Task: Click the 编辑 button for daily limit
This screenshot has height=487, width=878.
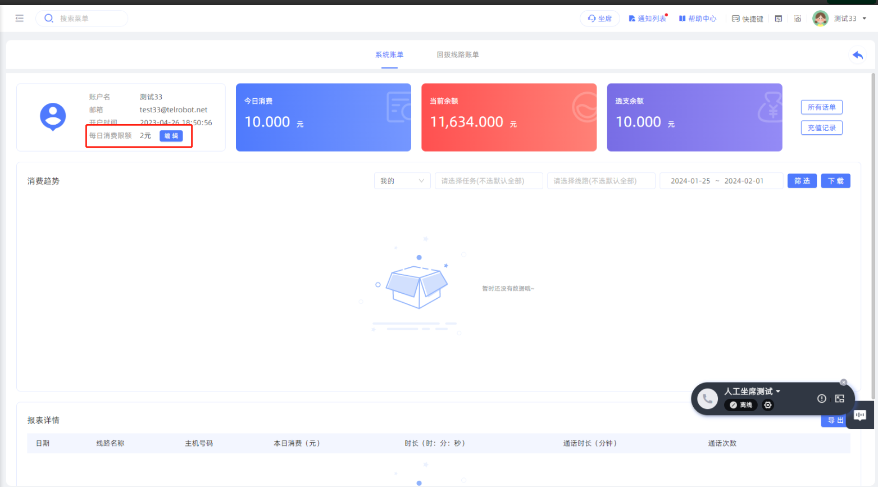Action: [x=171, y=136]
